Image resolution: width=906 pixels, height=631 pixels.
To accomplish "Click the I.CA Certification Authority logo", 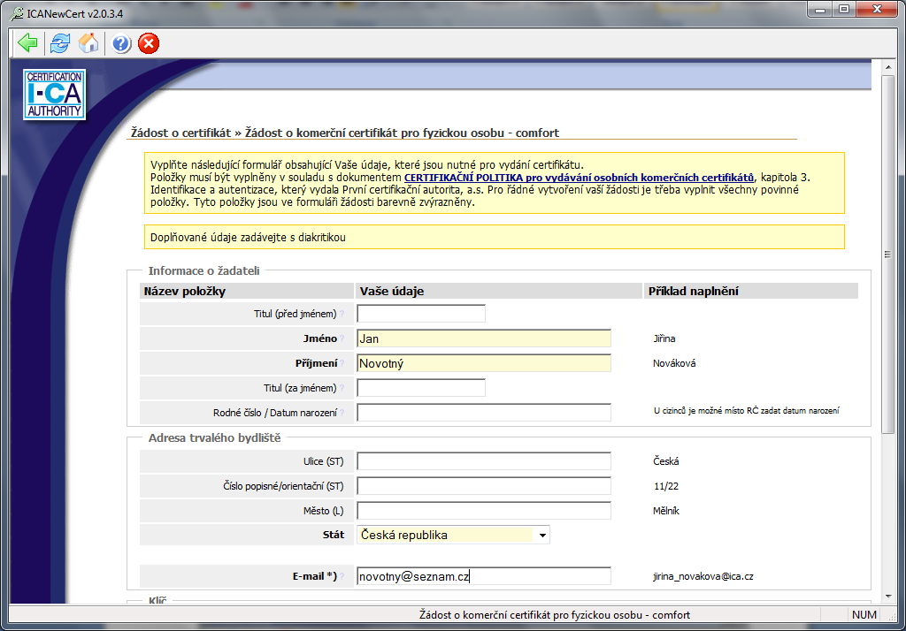I will (x=54, y=94).
